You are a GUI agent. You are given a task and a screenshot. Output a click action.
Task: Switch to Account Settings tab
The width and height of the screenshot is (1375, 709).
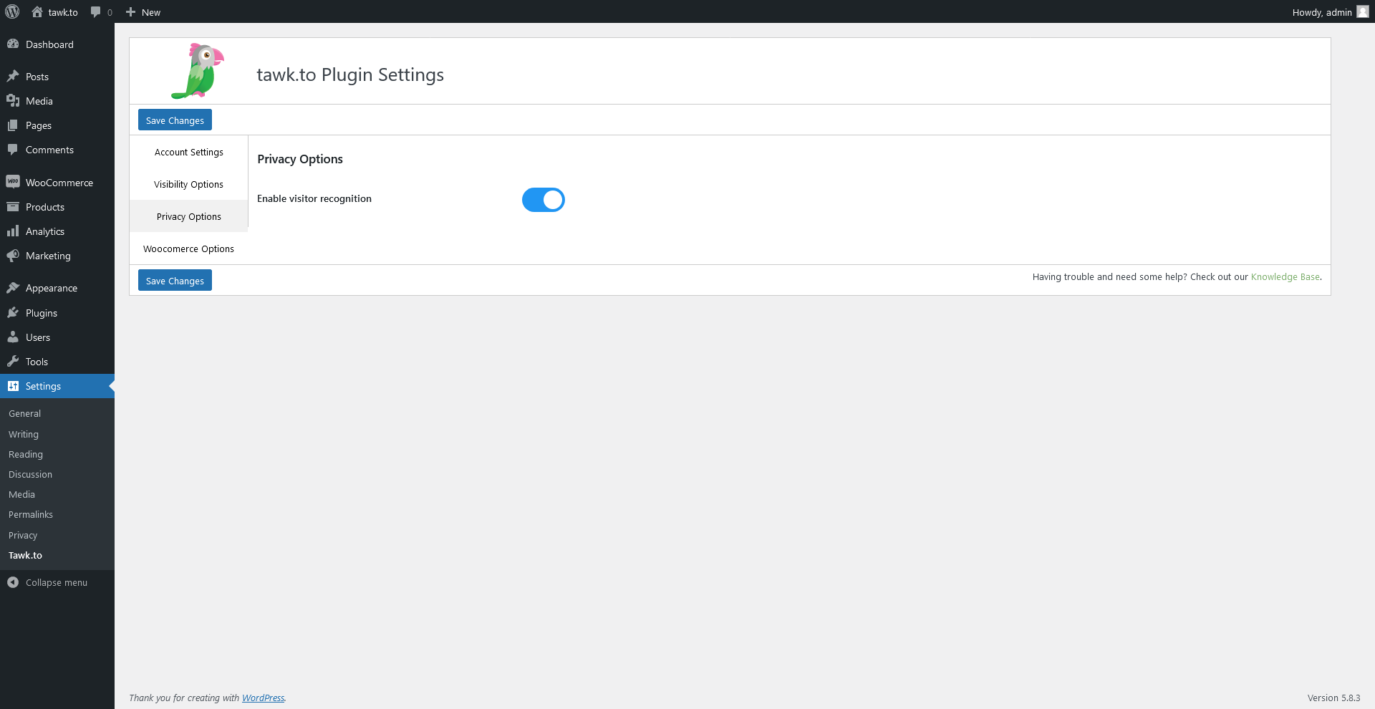tap(188, 153)
